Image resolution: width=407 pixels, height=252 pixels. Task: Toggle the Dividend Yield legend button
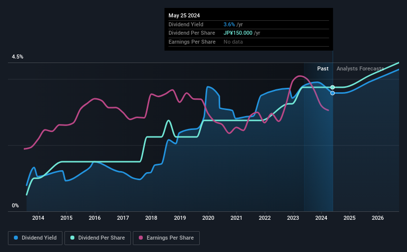point(35,238)
